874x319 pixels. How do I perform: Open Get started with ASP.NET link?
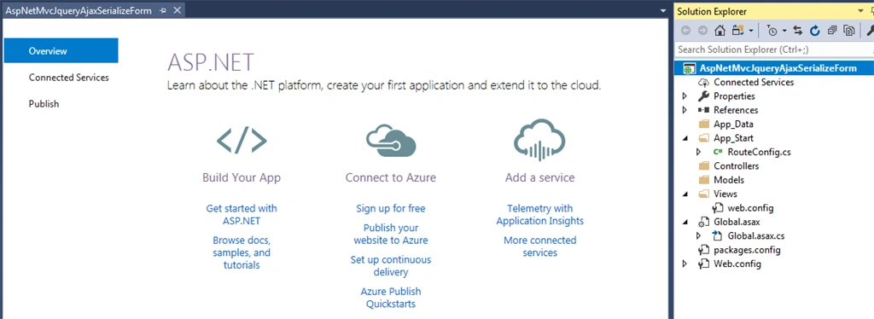(242, 214)
